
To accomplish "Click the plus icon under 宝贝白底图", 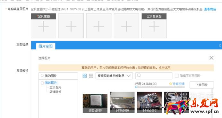I will [154, 27].
